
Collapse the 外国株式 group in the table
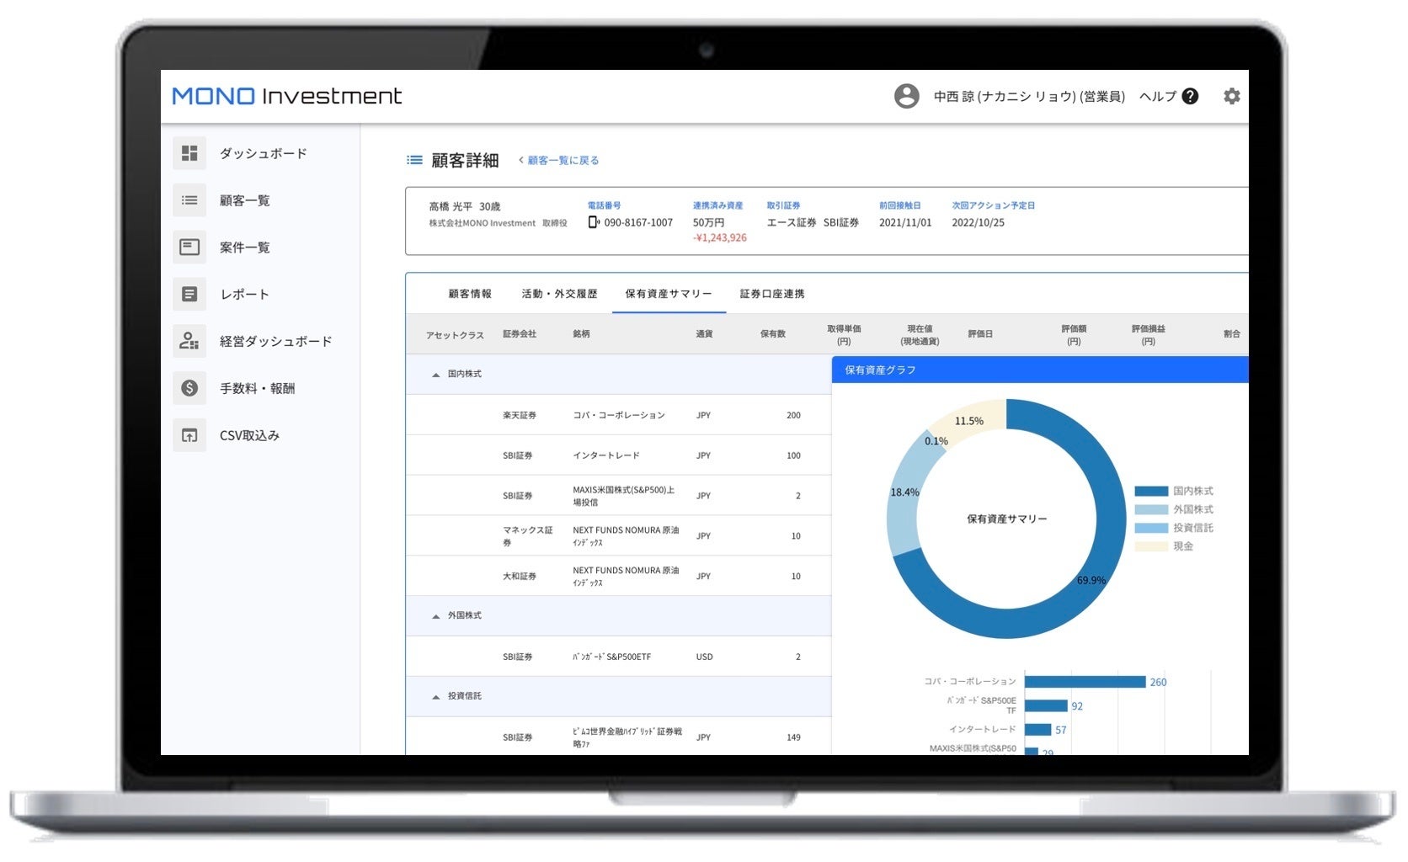point(435,616)
